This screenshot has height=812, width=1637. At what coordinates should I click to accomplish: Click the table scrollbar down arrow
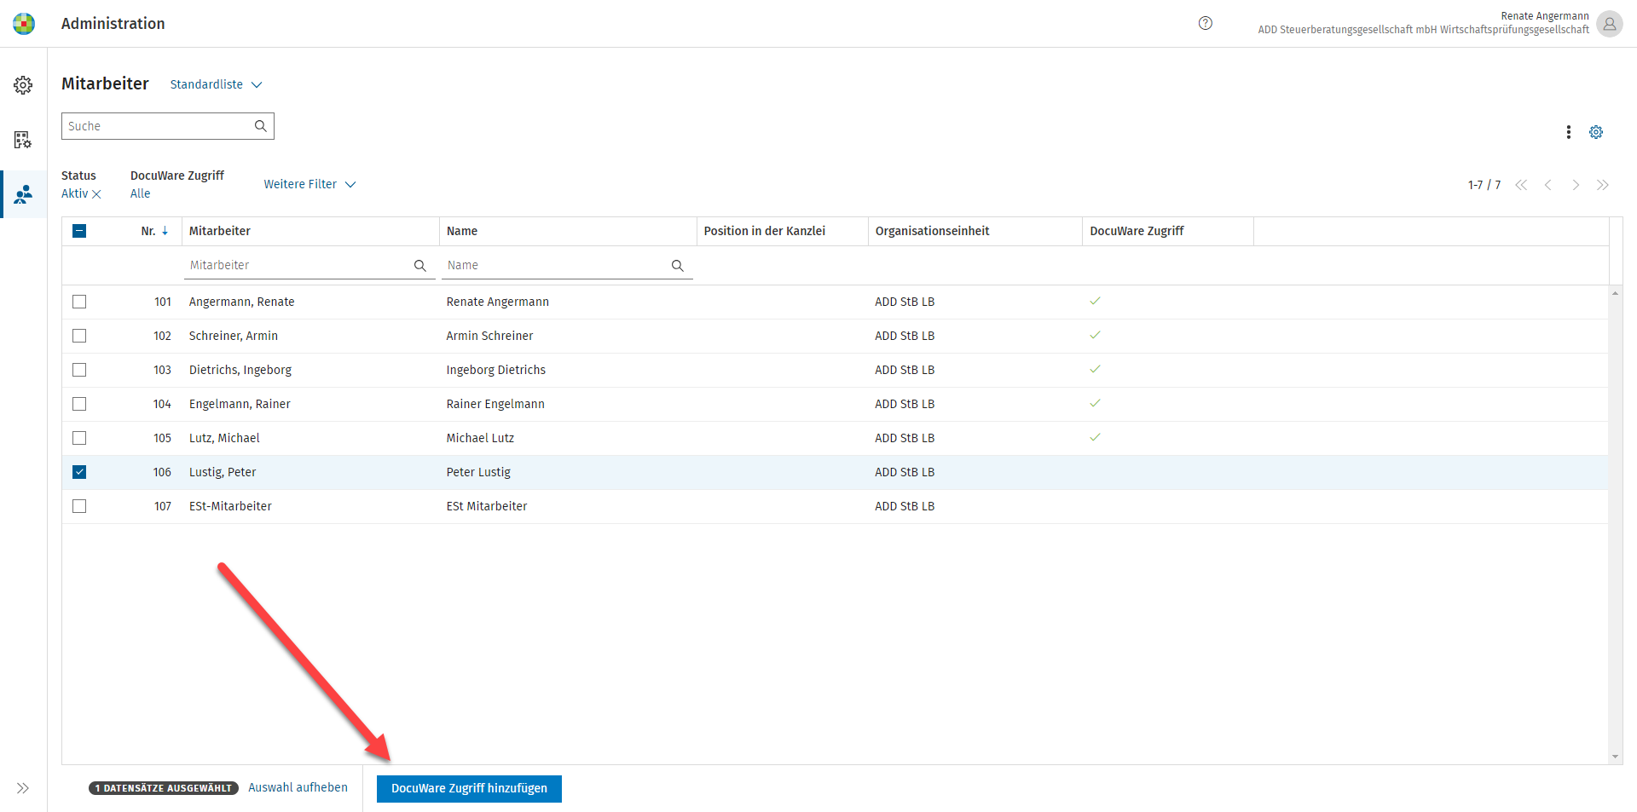click(1615, 757)
